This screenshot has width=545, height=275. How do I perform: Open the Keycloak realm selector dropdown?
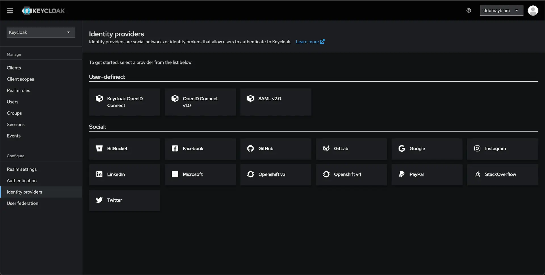[41, 32]
